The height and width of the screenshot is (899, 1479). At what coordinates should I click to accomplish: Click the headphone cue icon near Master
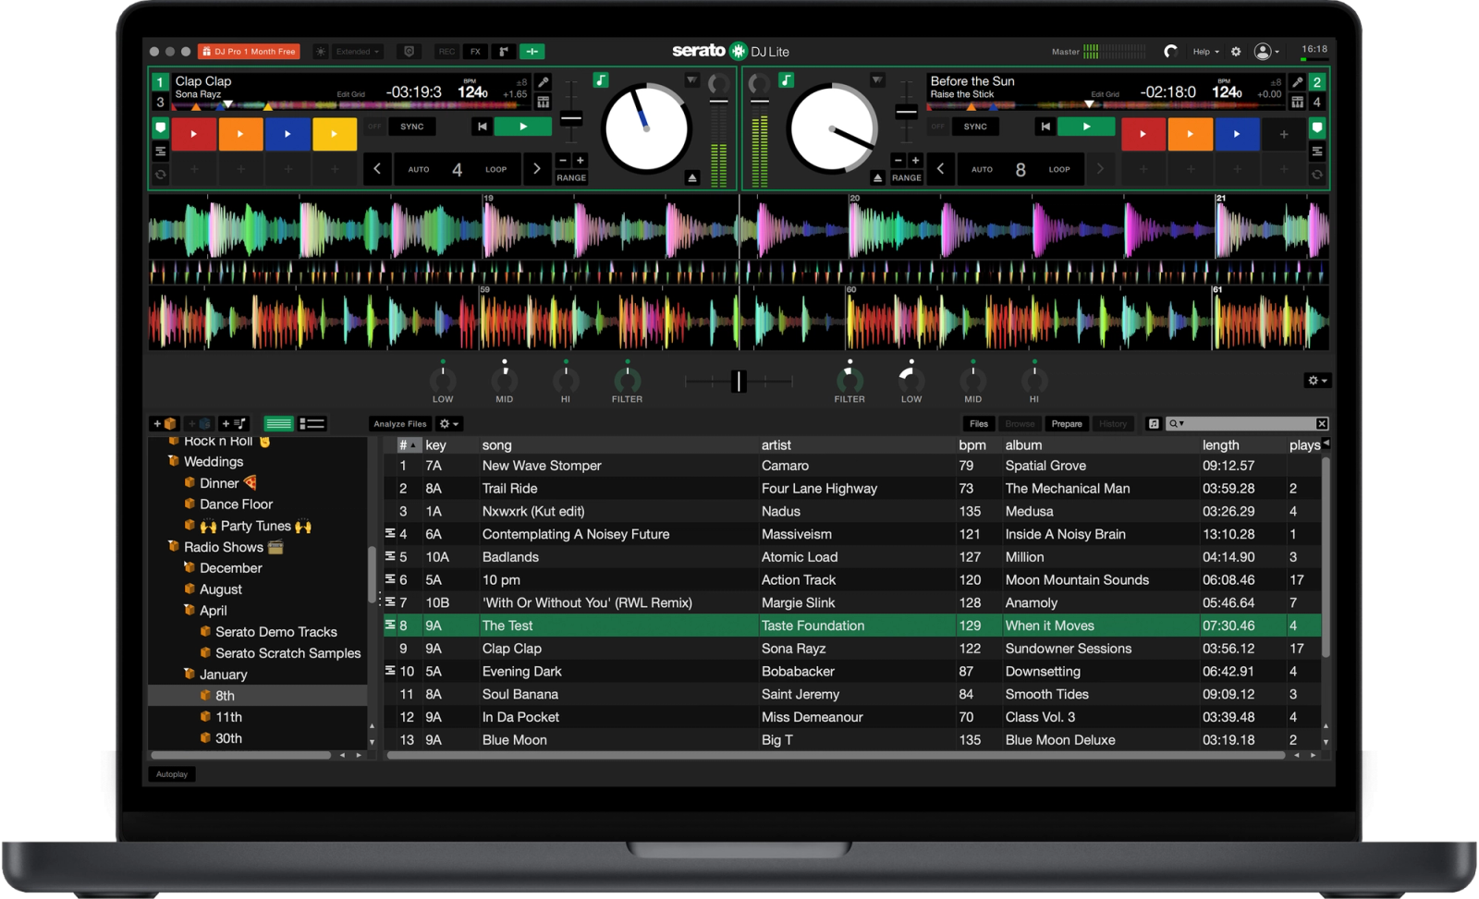pos(1170,52)
